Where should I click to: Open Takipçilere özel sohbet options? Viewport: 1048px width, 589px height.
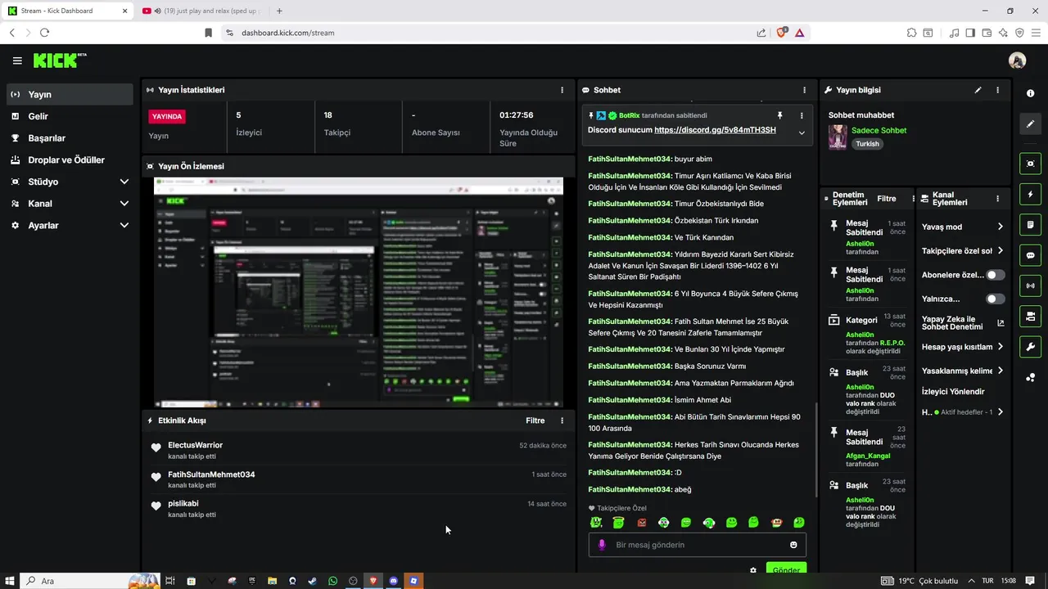click(963, 251)
